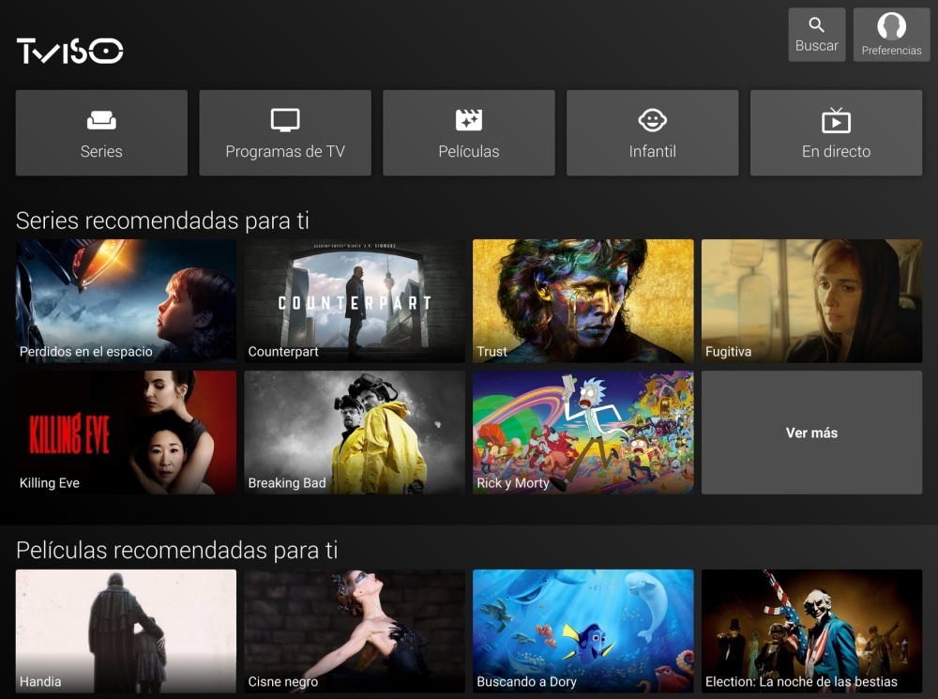Click the Tviso logo
938x699 pixels.
click(x=68, y=50)
